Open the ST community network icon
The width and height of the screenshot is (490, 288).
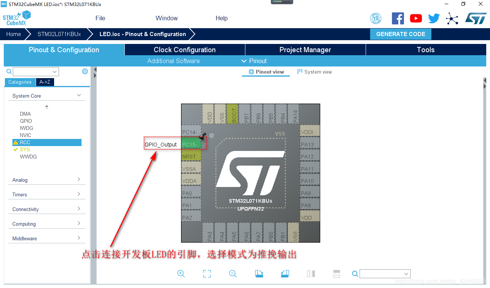point(452,18)
